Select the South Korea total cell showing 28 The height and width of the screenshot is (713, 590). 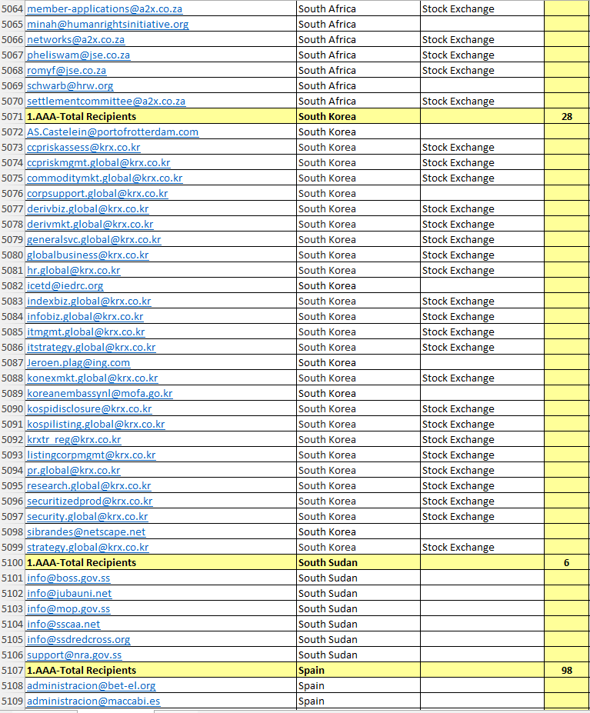(x=567, y=117)
